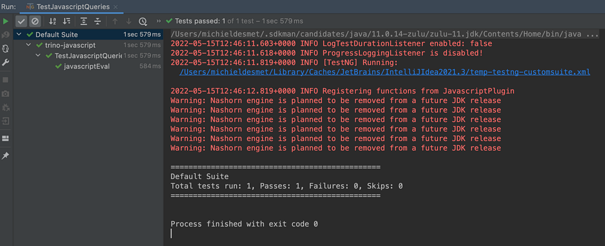Select the javascriptEval test result
605x246 pixels.
coord(87,66)
